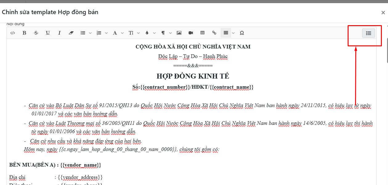Open the special characters Omega button

(x=242, y=33)
